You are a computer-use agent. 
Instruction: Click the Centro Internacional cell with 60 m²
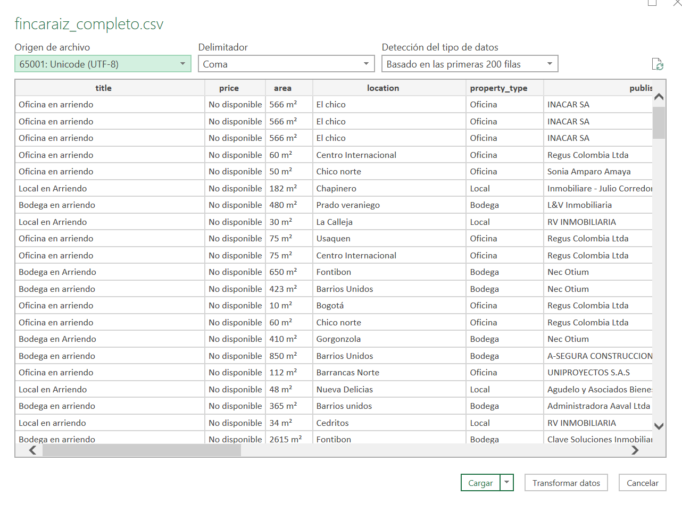point(389,155)
